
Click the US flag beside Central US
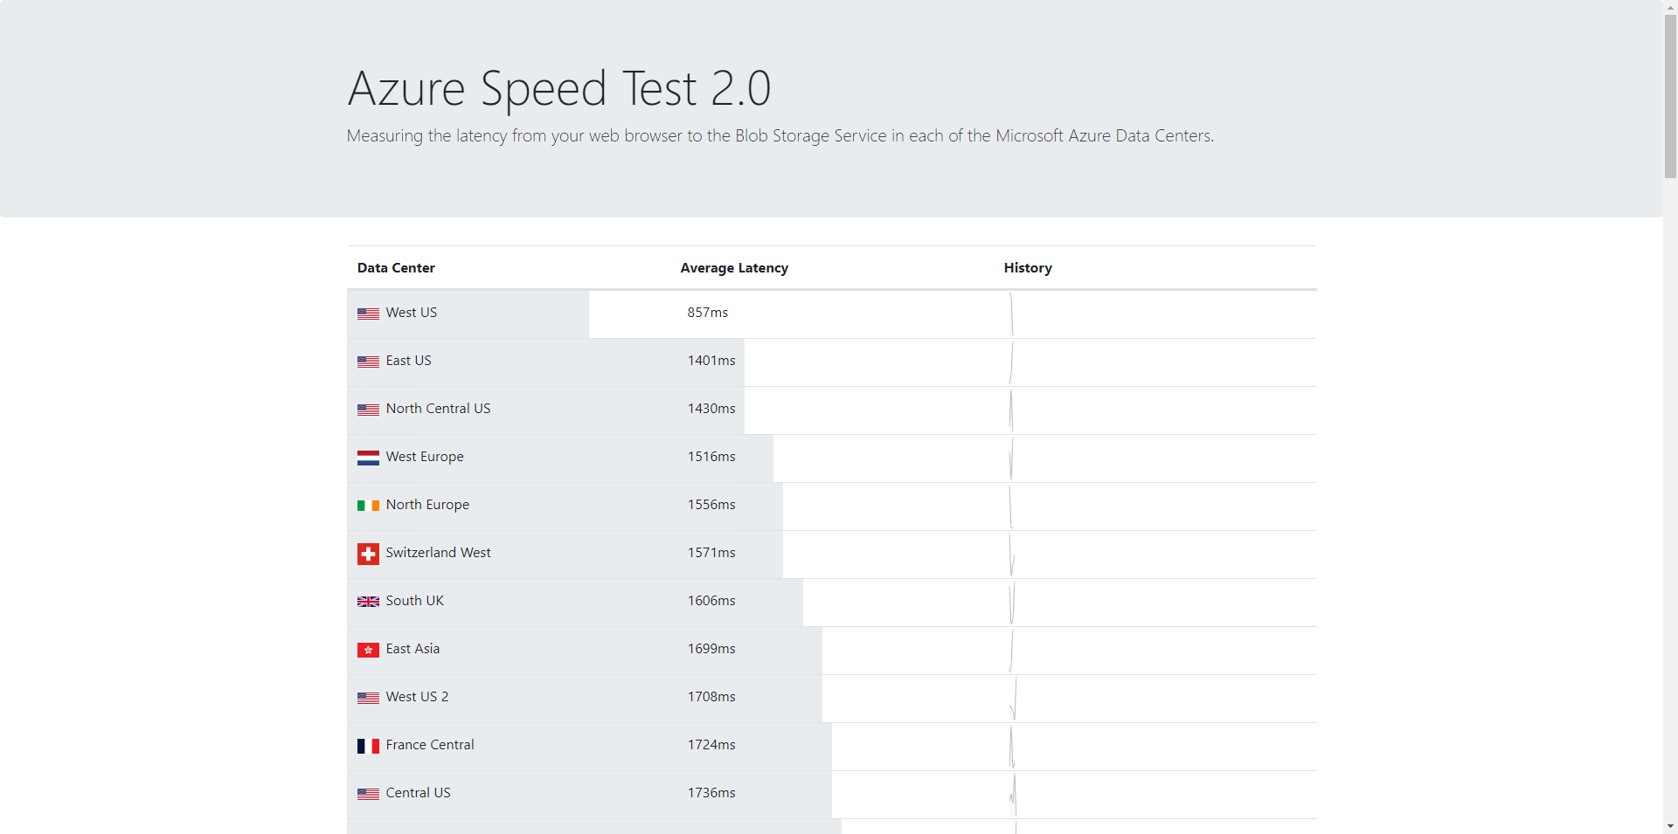368,794
